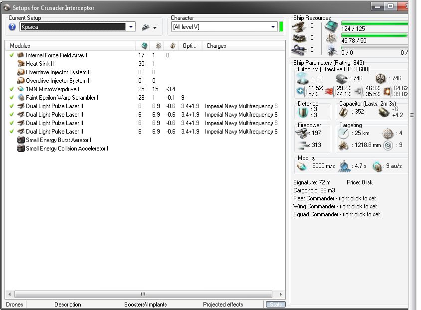Select the Internal Force Field Array I module icon
This screenshot has height=310, width=421.
20,55
